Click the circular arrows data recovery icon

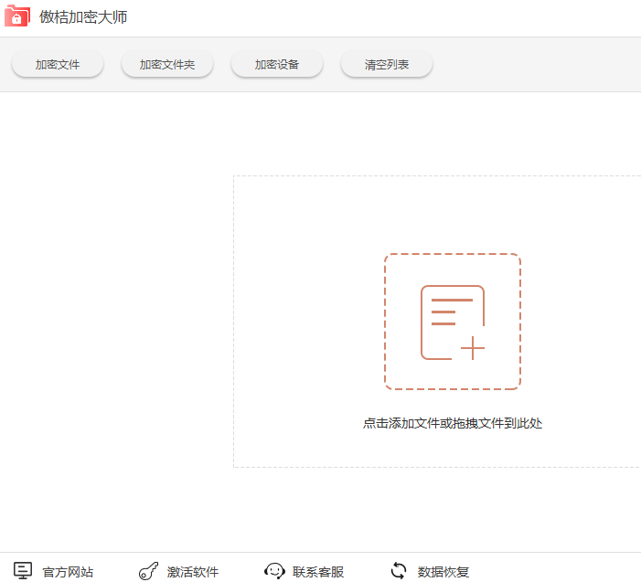point(399,571)
